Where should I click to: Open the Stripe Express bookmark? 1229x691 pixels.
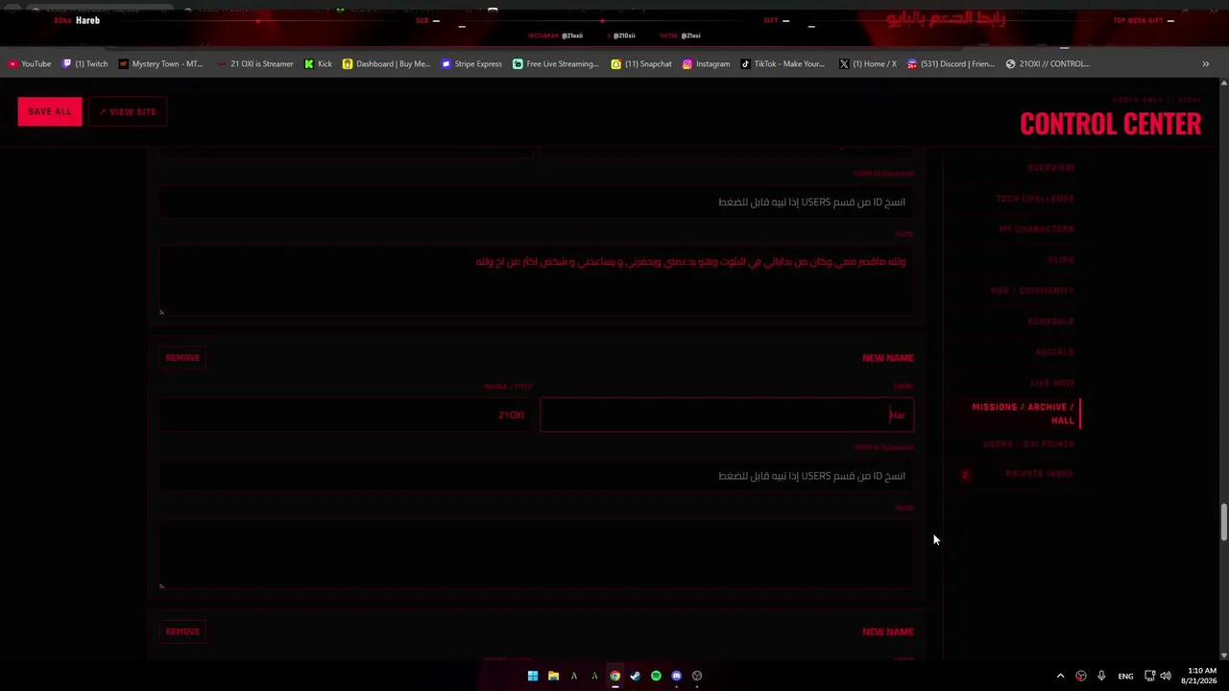pos(471,64)
